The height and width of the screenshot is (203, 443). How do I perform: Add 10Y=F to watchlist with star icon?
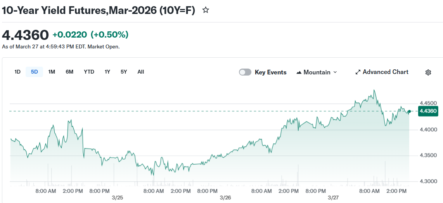(206, 10)
